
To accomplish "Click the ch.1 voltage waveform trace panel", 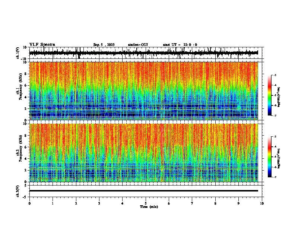I will pos(146,53).
